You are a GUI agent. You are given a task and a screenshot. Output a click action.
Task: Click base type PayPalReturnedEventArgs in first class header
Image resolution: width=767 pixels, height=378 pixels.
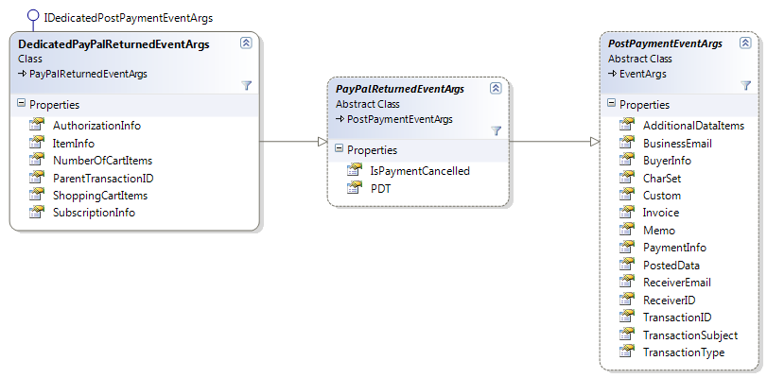pos(88,74)
